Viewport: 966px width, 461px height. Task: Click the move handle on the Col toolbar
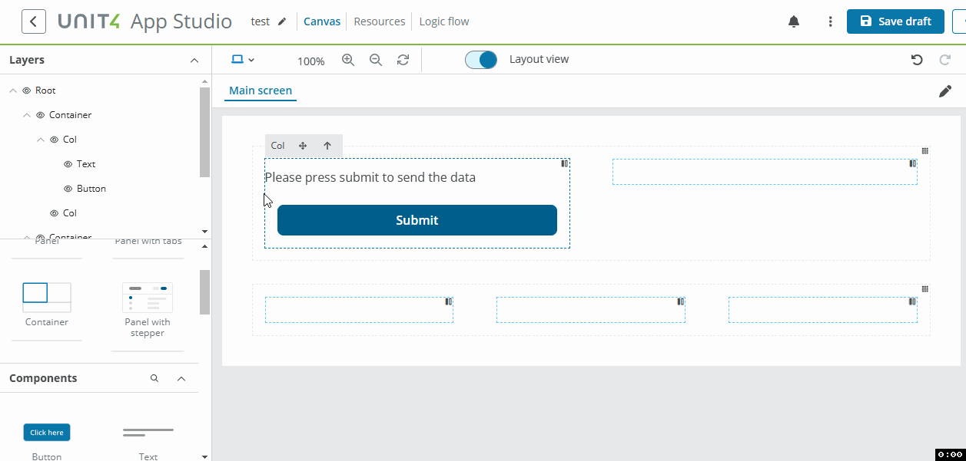(302, 145)
